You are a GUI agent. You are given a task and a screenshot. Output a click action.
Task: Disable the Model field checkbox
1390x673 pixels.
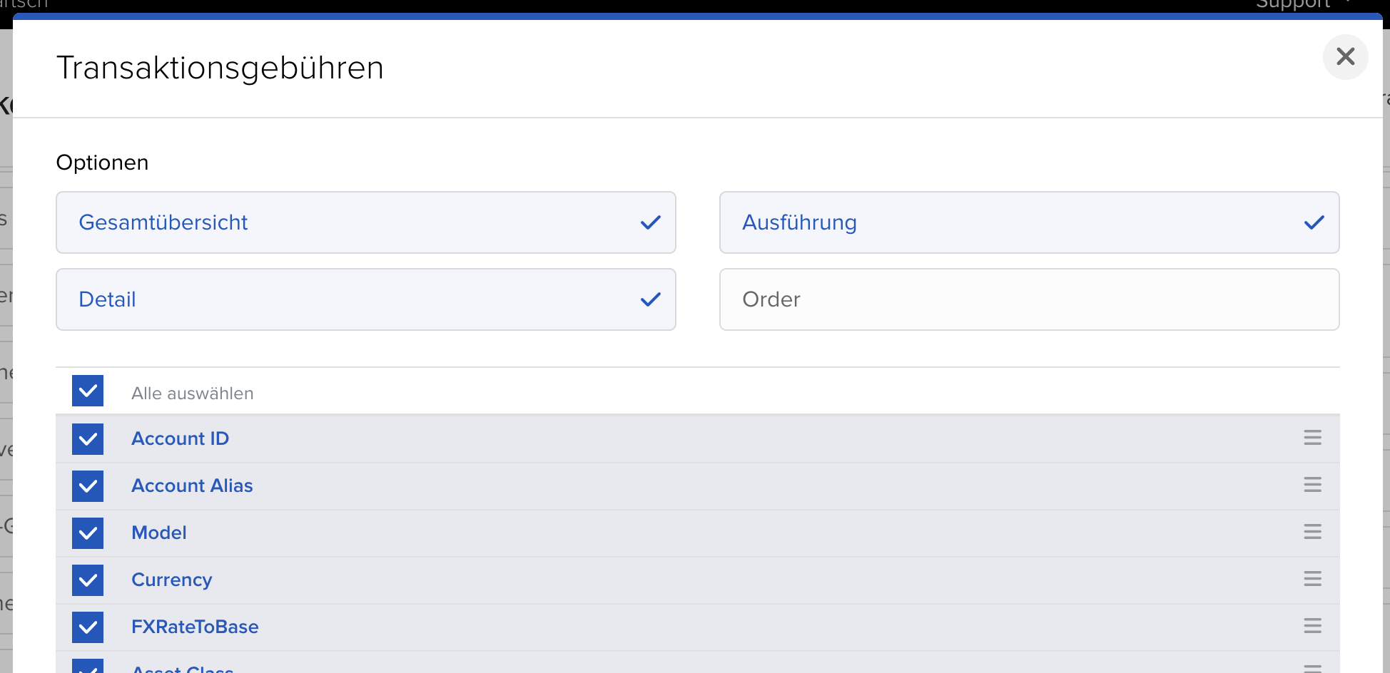88,533
